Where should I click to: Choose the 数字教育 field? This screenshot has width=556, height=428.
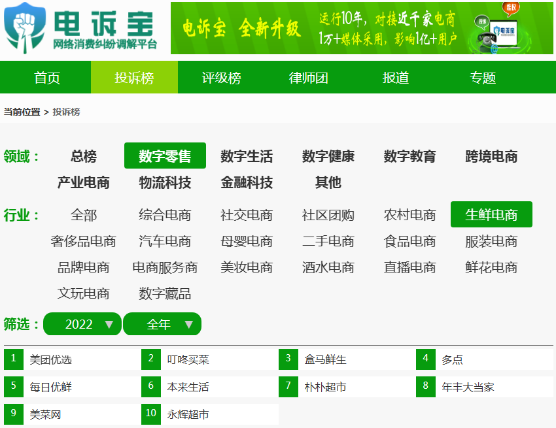point(410,156)
